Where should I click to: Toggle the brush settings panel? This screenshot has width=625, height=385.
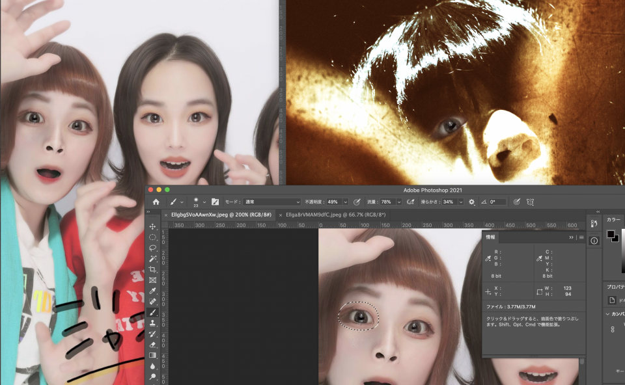click(215, 202)
